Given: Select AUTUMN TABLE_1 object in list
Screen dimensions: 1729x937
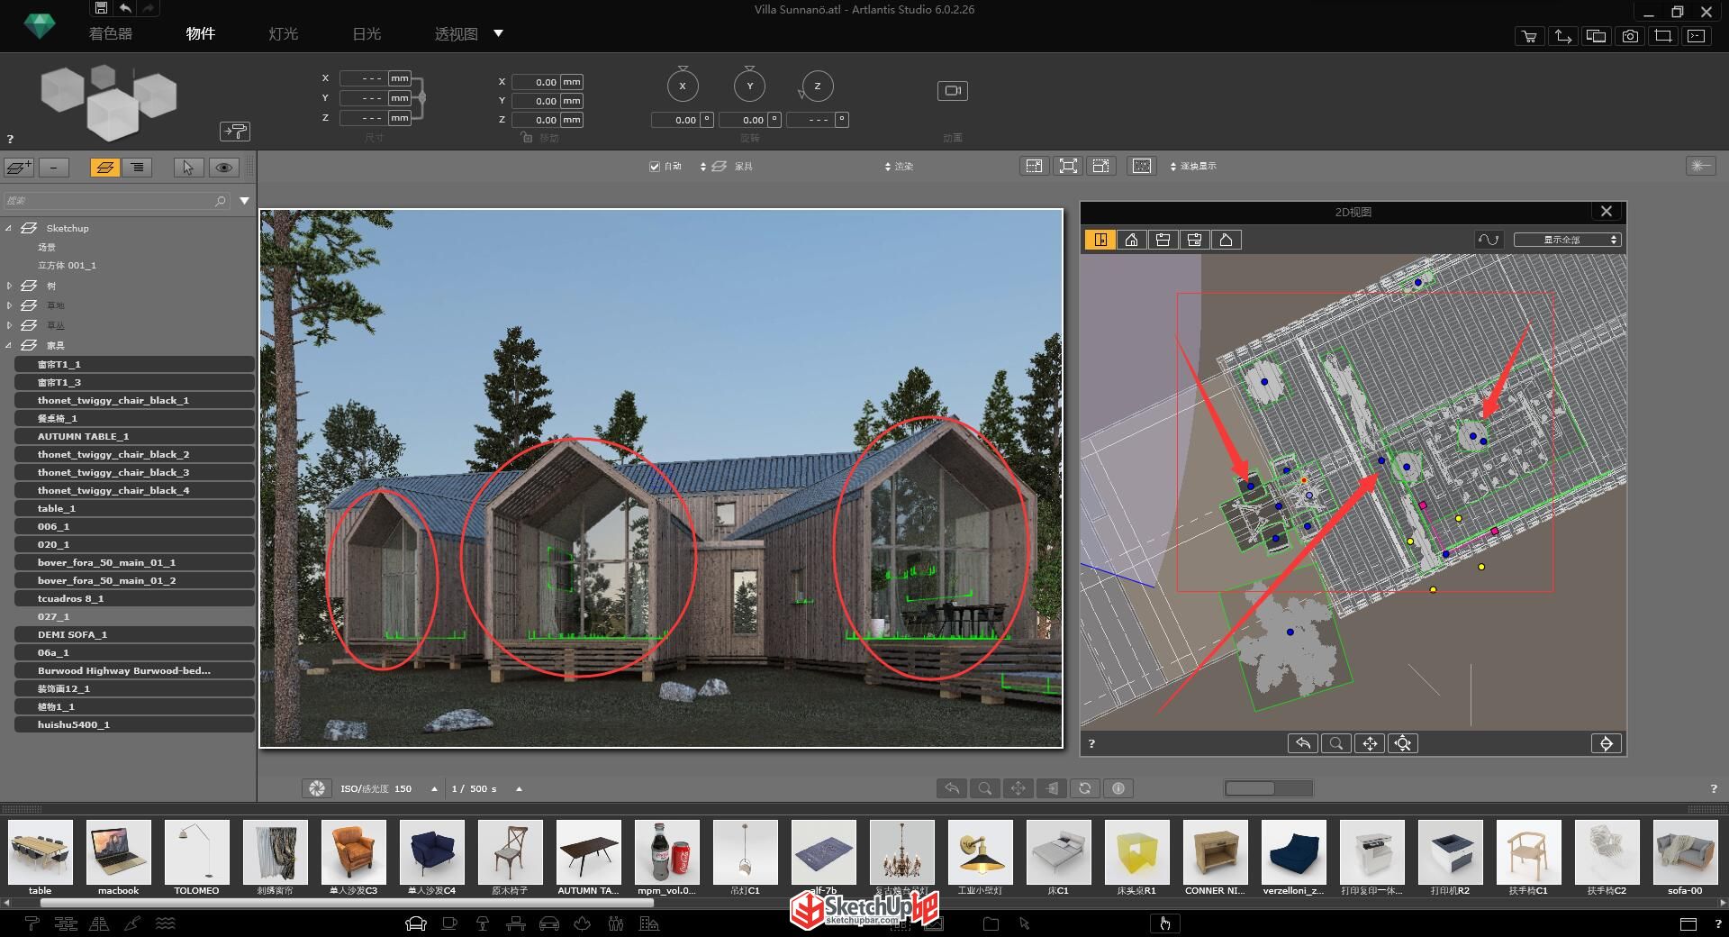Looking at the screenshot, I should tap(134, 436).
